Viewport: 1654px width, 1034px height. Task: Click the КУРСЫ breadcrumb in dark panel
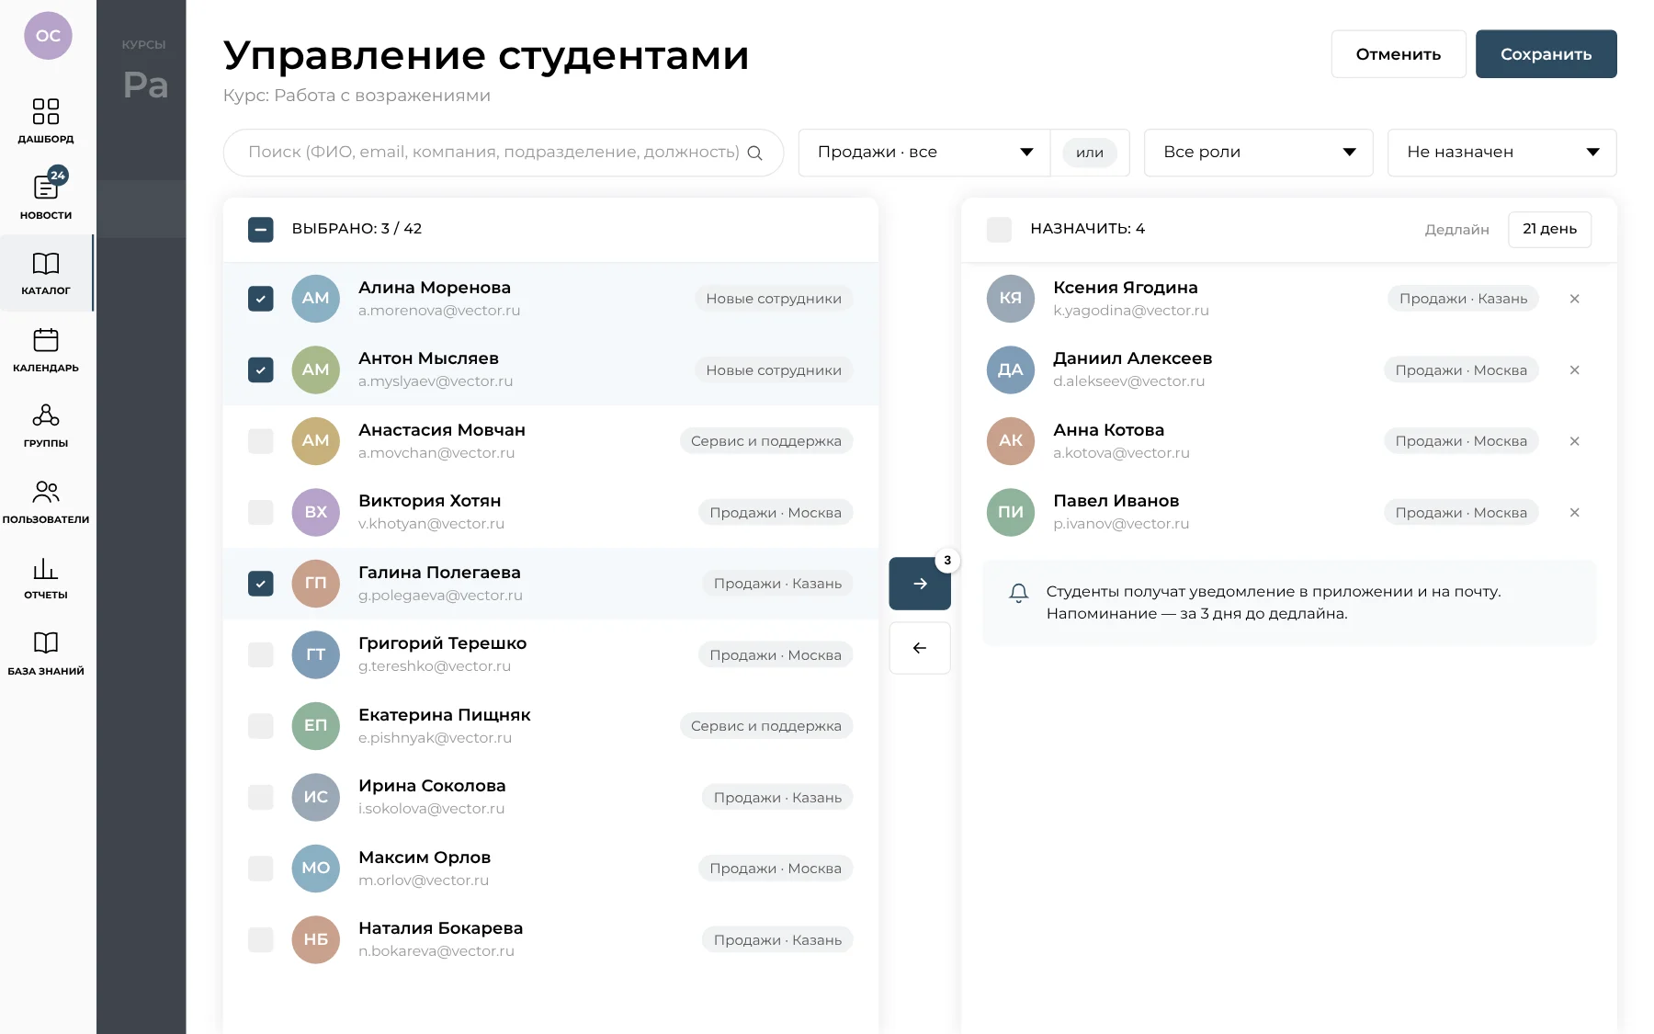143,44
